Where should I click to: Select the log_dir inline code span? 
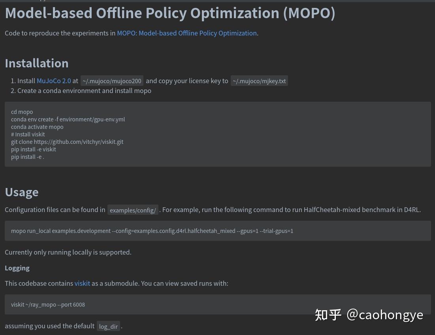click(x=108, y=326)
